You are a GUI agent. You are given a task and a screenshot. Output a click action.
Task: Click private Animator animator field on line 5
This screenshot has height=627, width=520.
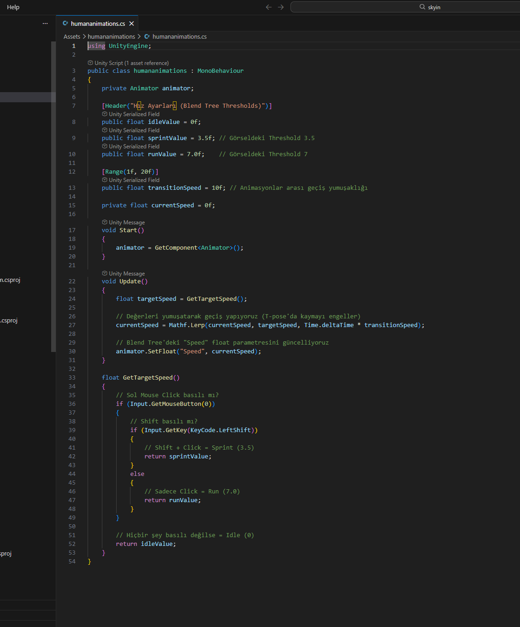pos(148,88)
